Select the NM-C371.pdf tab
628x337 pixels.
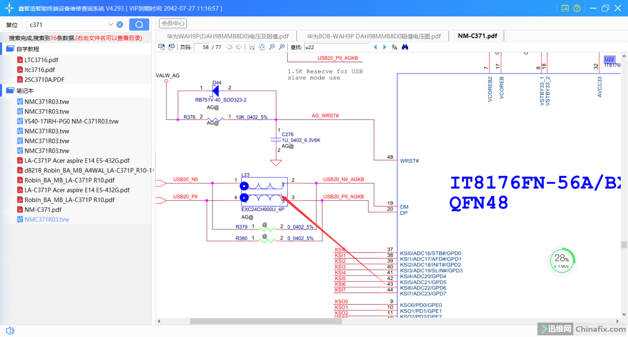477,36
